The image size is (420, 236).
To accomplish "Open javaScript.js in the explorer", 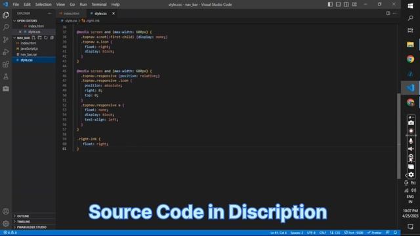I will (29, 49).
